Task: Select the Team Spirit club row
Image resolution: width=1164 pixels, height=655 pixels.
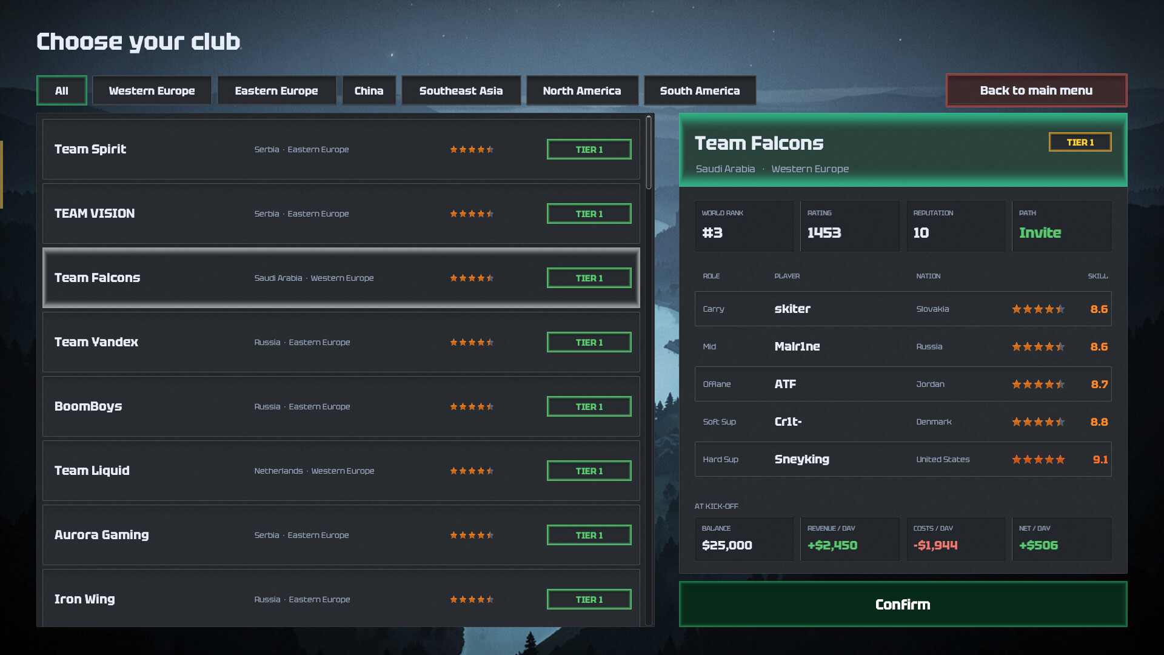Action: (341, 149)
